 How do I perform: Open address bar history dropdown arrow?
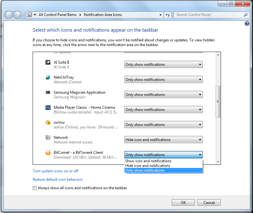click(160, 15)
